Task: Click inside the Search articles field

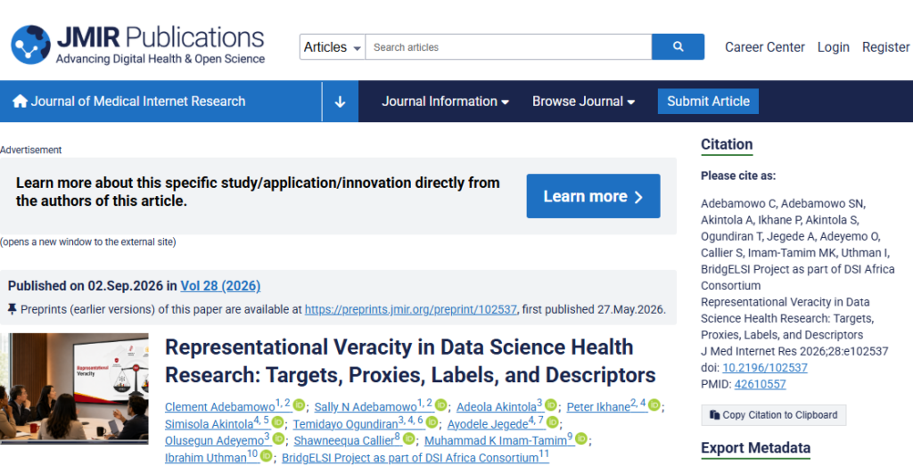Action: [x=508, y=47]
